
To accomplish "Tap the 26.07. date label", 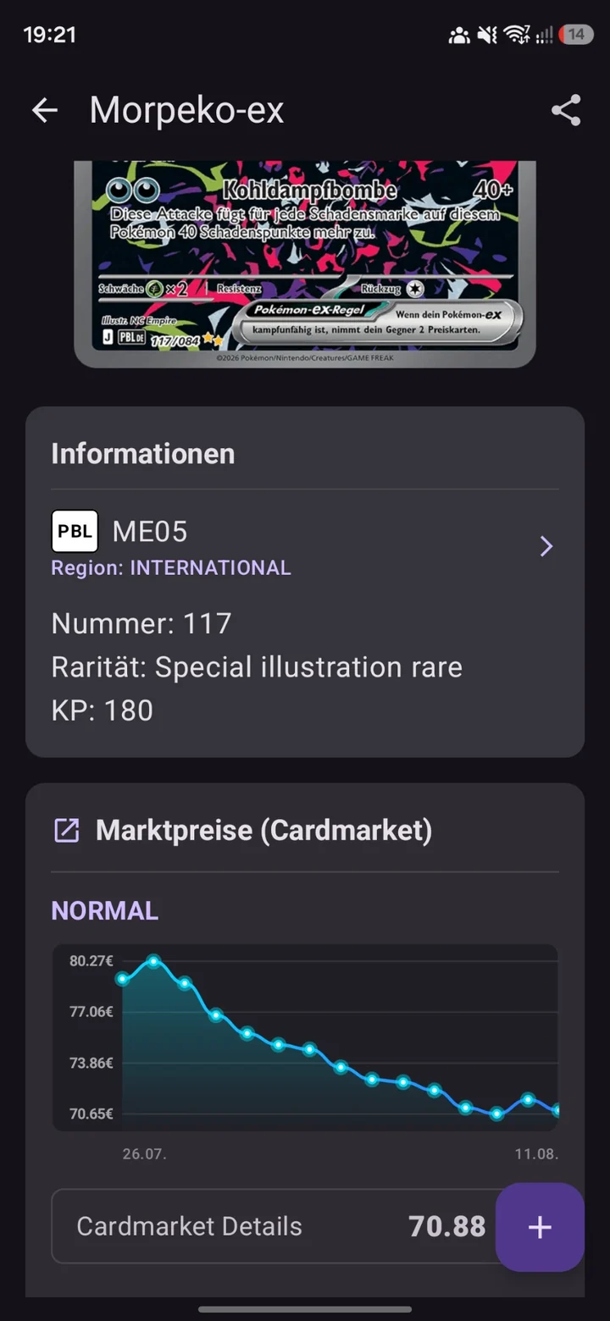I will 145,1154.
